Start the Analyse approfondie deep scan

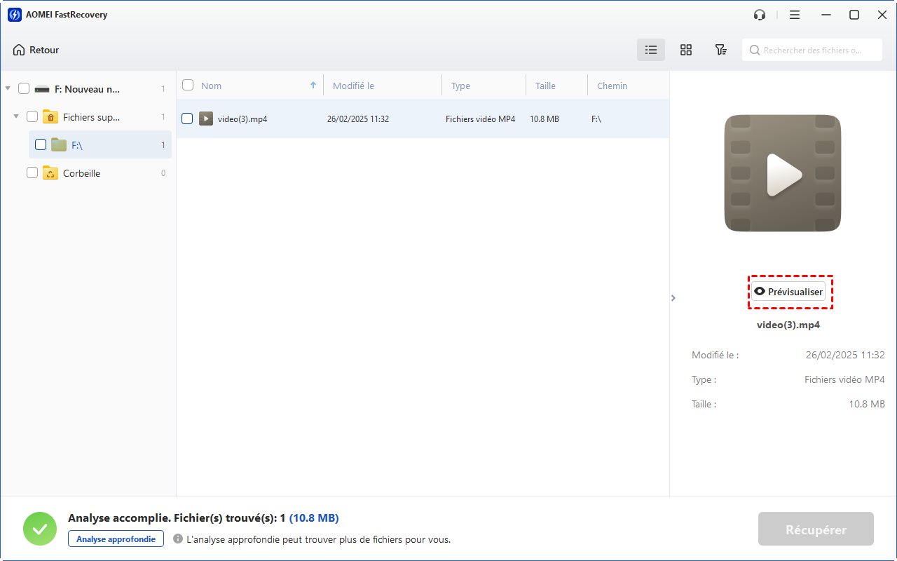tap(116, 539)
